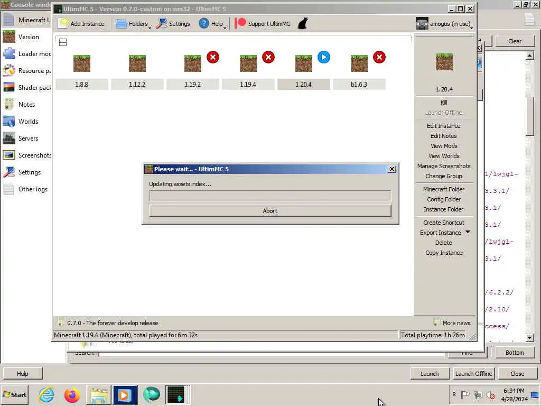Click the red error badge on 1.19.4

coord(268,57)
